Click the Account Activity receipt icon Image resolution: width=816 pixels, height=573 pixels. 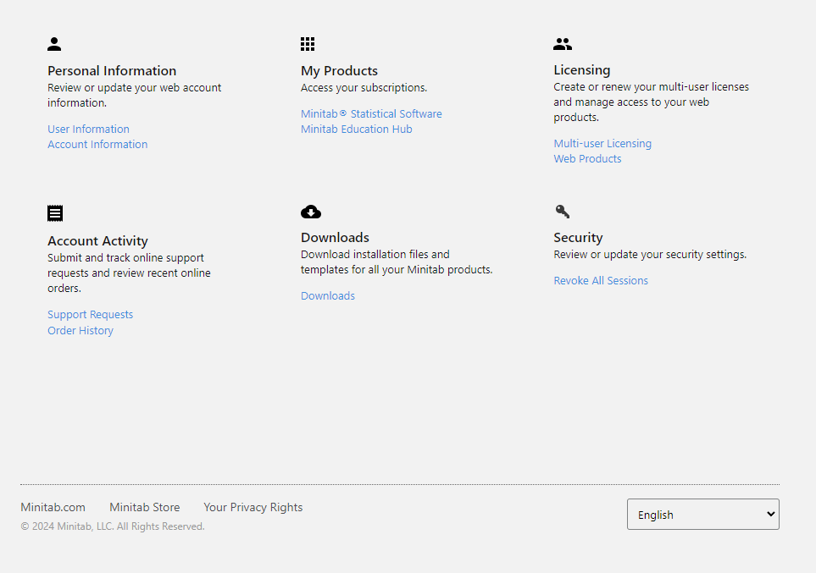point(55,213)
